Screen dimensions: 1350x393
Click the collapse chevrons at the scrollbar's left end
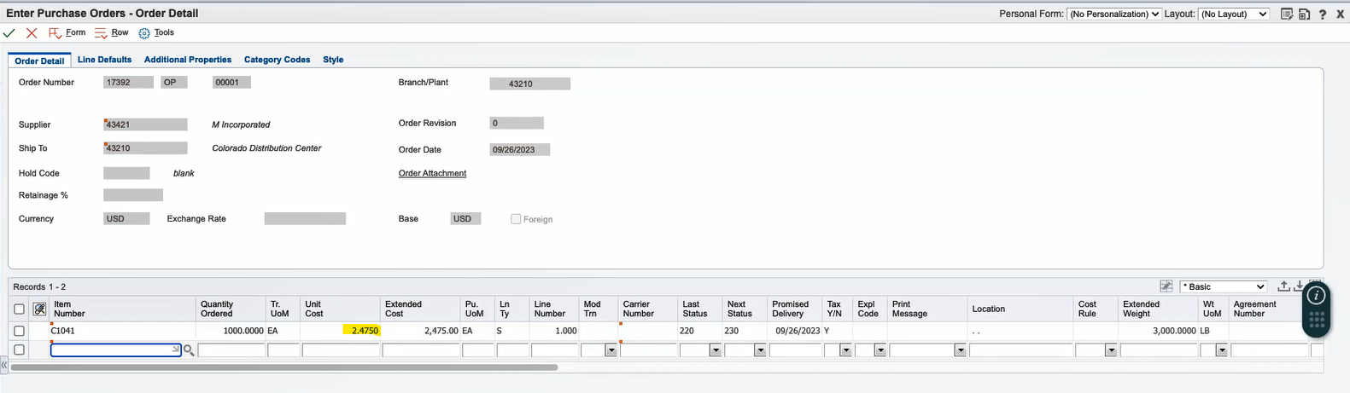pyautogui.click(x=3, y=365)
